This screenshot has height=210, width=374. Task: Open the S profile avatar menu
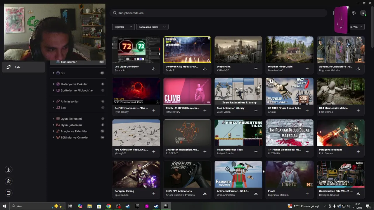point(363,13)
